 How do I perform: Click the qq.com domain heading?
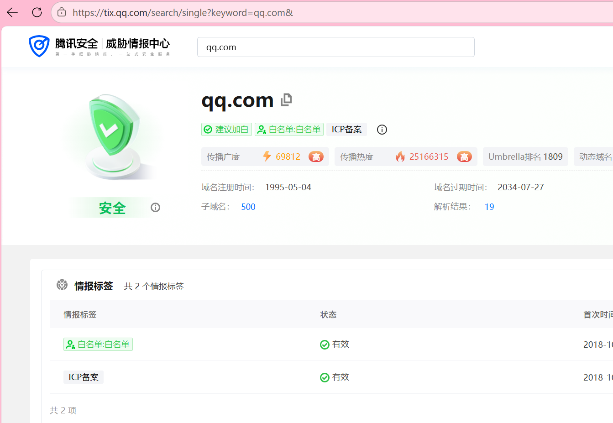(237, 100)
